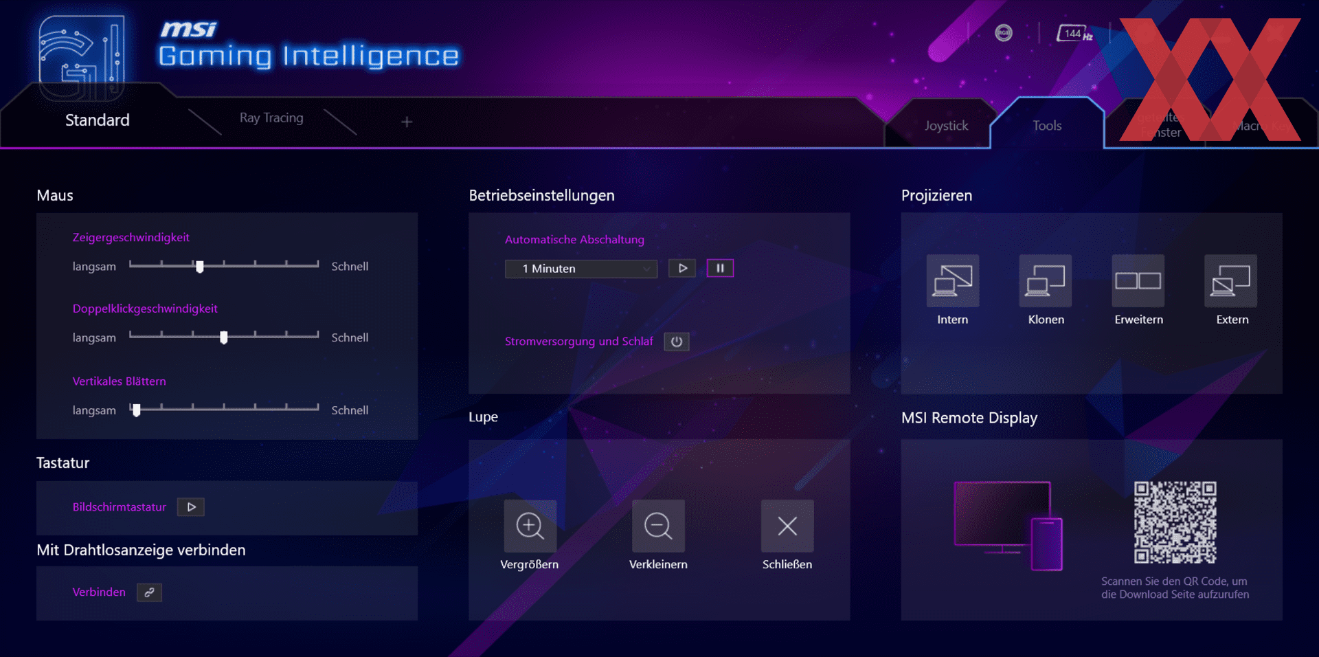The width and height of the screenshot is (1319, 657).
Task: Click the Projizieren heading
Action: pyautogui.click(x=936, y=196)
